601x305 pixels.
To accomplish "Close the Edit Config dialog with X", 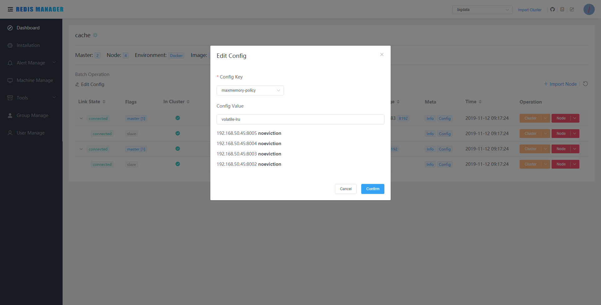I will coord(382,54).
